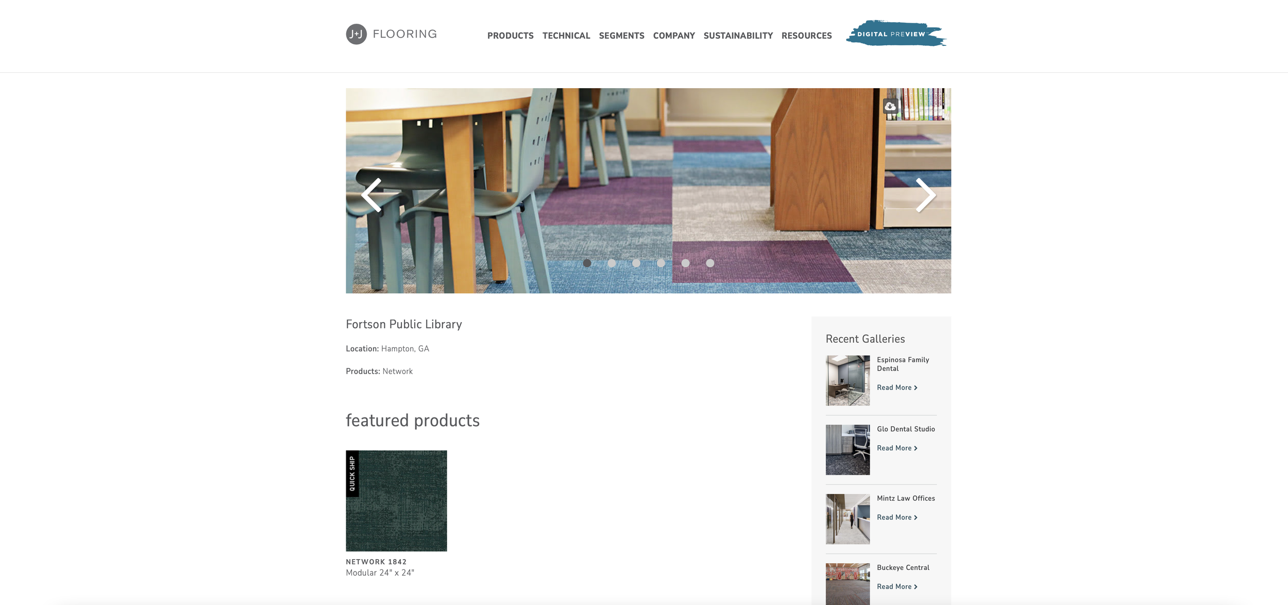
Task: Select the first carousel dot
Action: click(587, 263)
